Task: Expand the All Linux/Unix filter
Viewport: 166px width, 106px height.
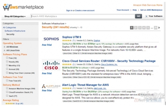Action: click(x=4, y=50)
